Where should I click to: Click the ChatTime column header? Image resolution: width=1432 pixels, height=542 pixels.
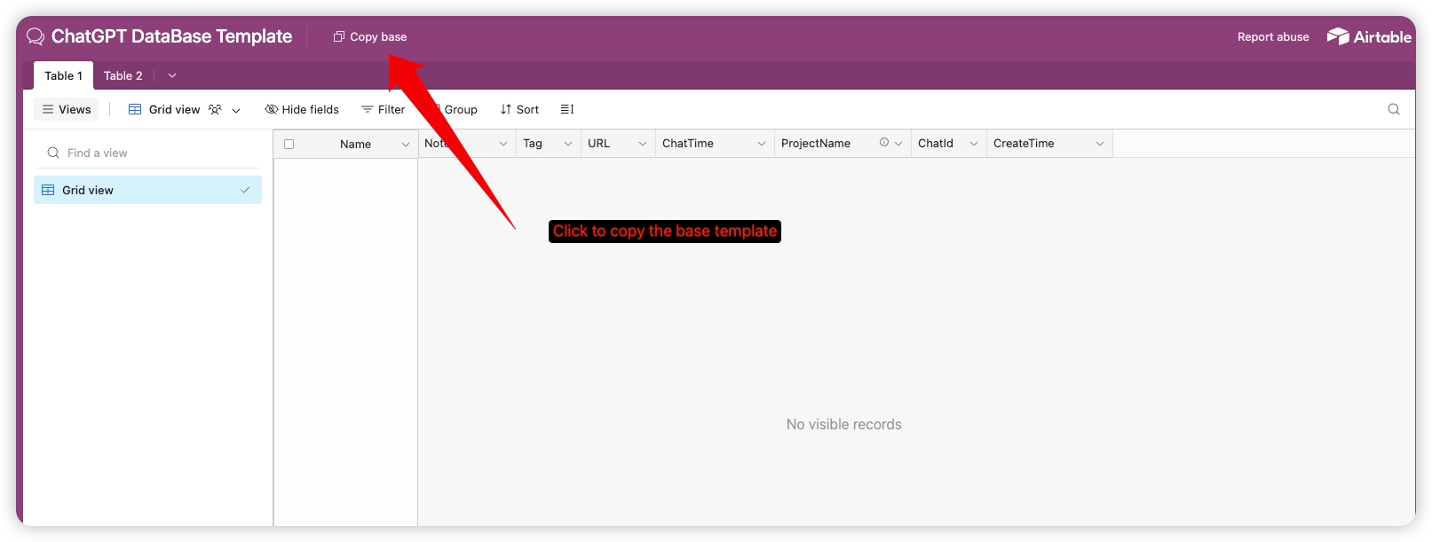tap(715, 144)
